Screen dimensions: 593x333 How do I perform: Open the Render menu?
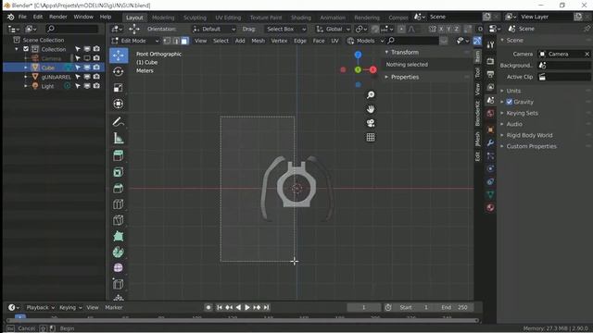57,17
